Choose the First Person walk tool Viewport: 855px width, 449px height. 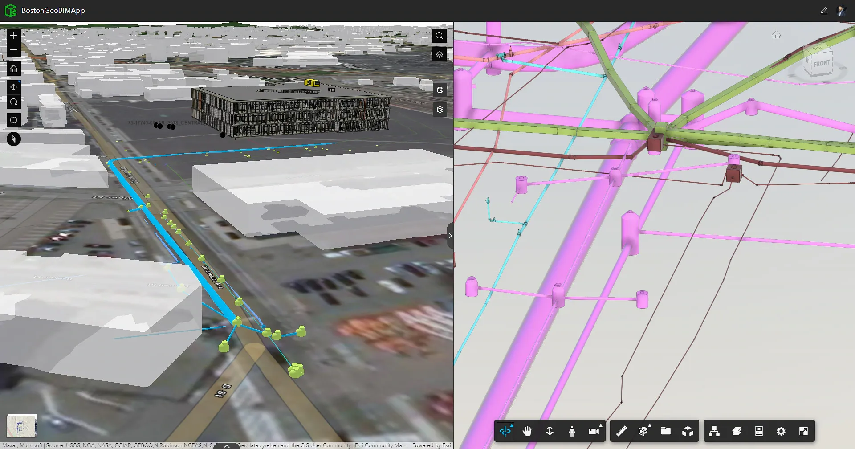(x=572, y=431)
